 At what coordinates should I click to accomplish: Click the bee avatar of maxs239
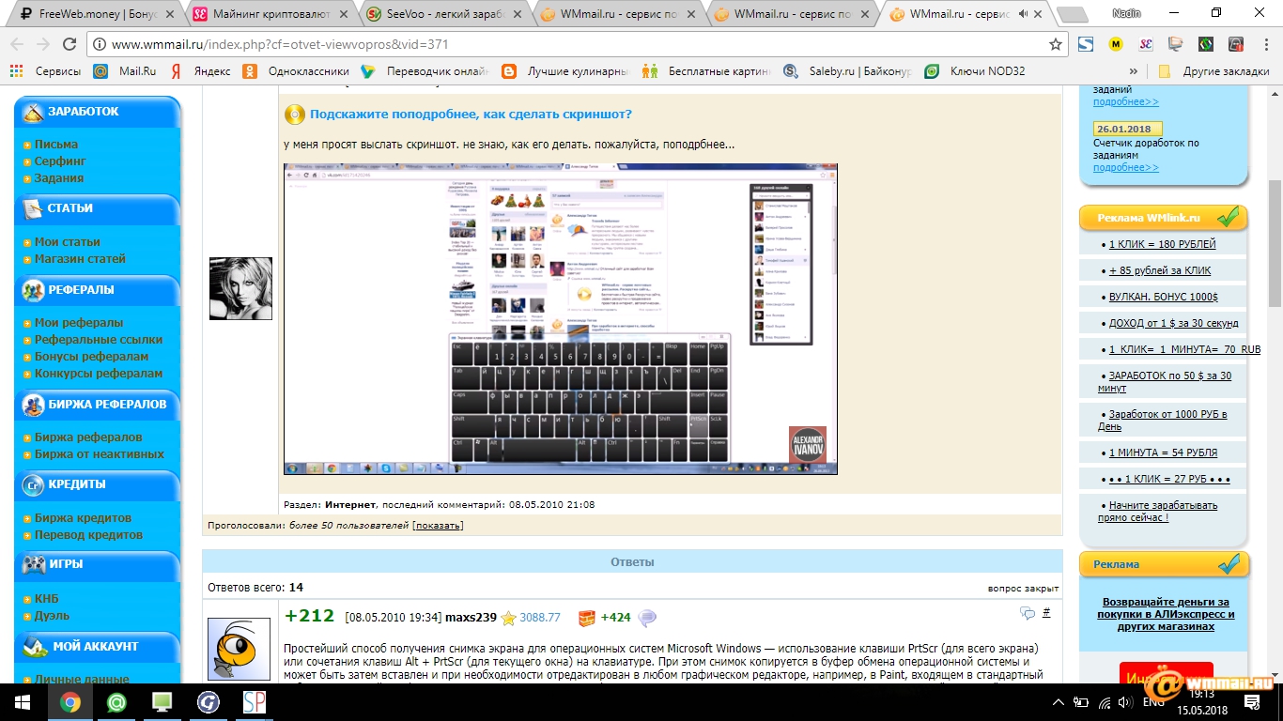239,650
